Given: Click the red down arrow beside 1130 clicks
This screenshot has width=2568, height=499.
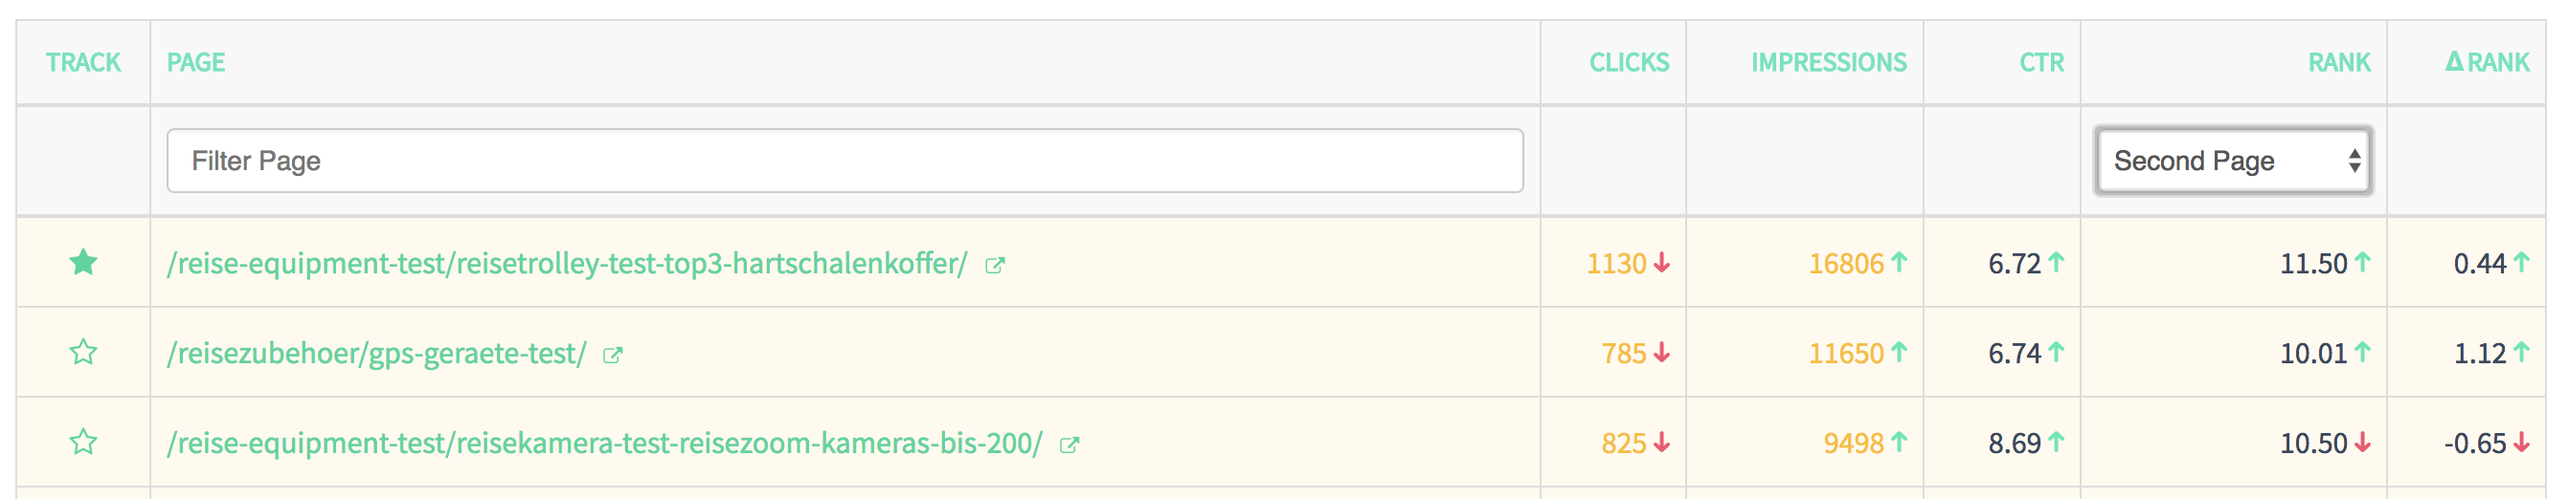Looking at the screenshot, I should (x=1662, y=263).
